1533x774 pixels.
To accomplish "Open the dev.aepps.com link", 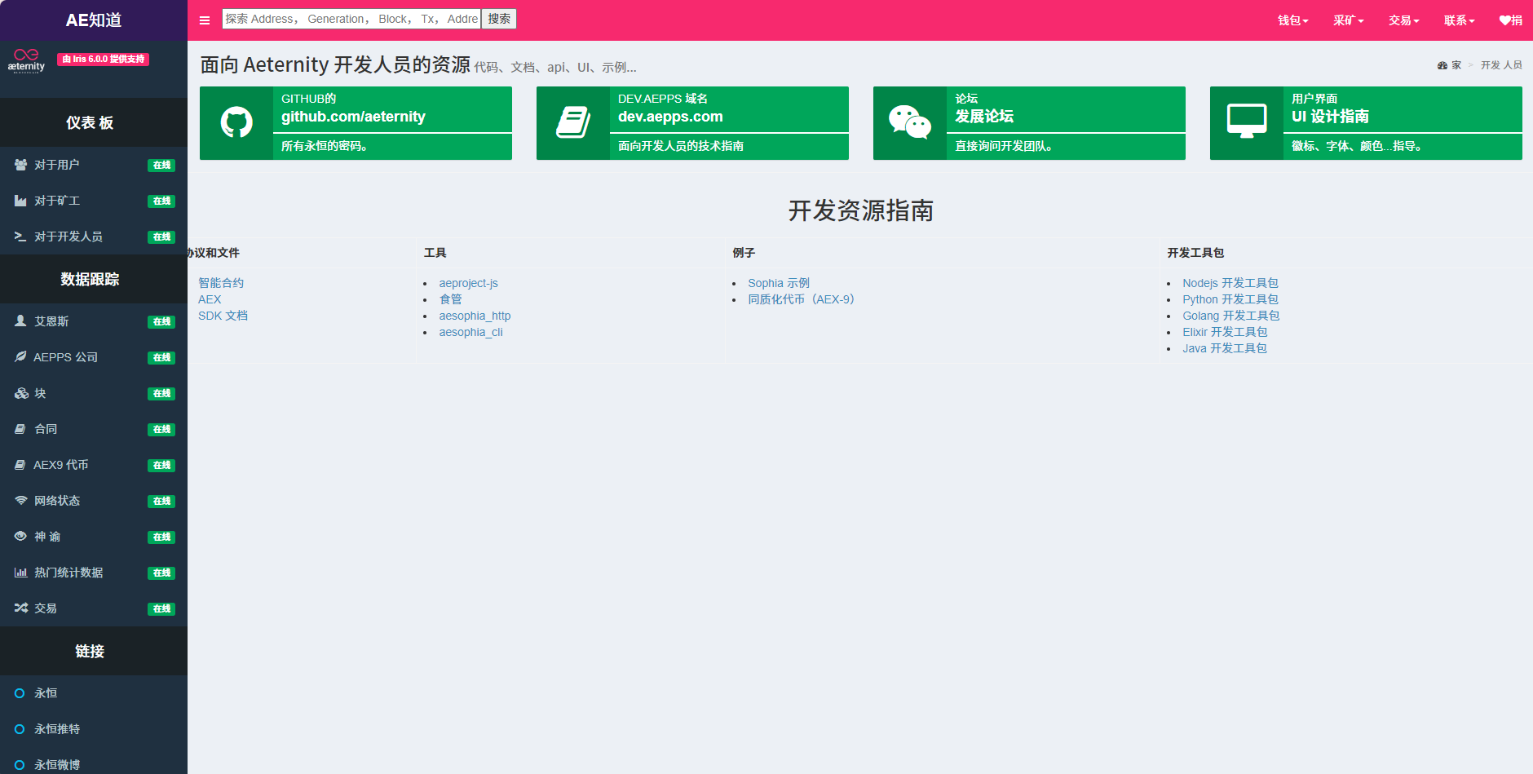I will click(x=670, y=117).
